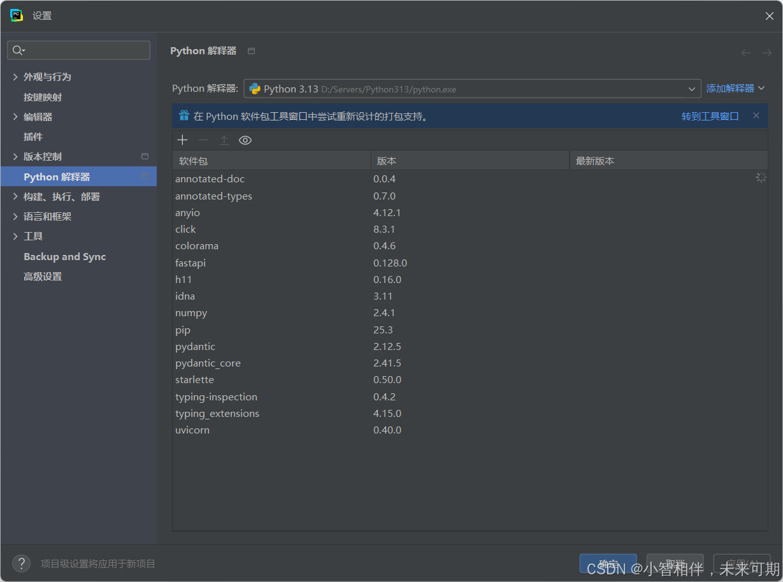
Task: Select the numpy package row
Action: point(470,312)
